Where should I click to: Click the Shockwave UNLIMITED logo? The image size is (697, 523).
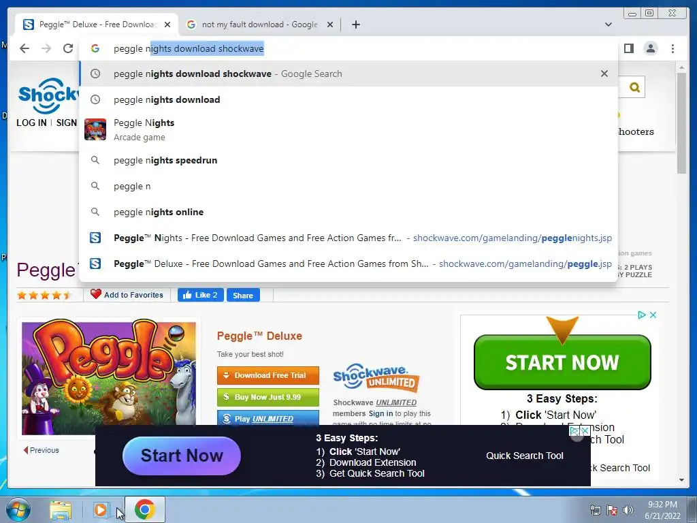[x=376, y=377]
